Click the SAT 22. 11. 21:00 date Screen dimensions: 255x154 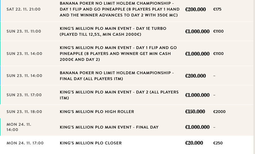pos(23,9)
